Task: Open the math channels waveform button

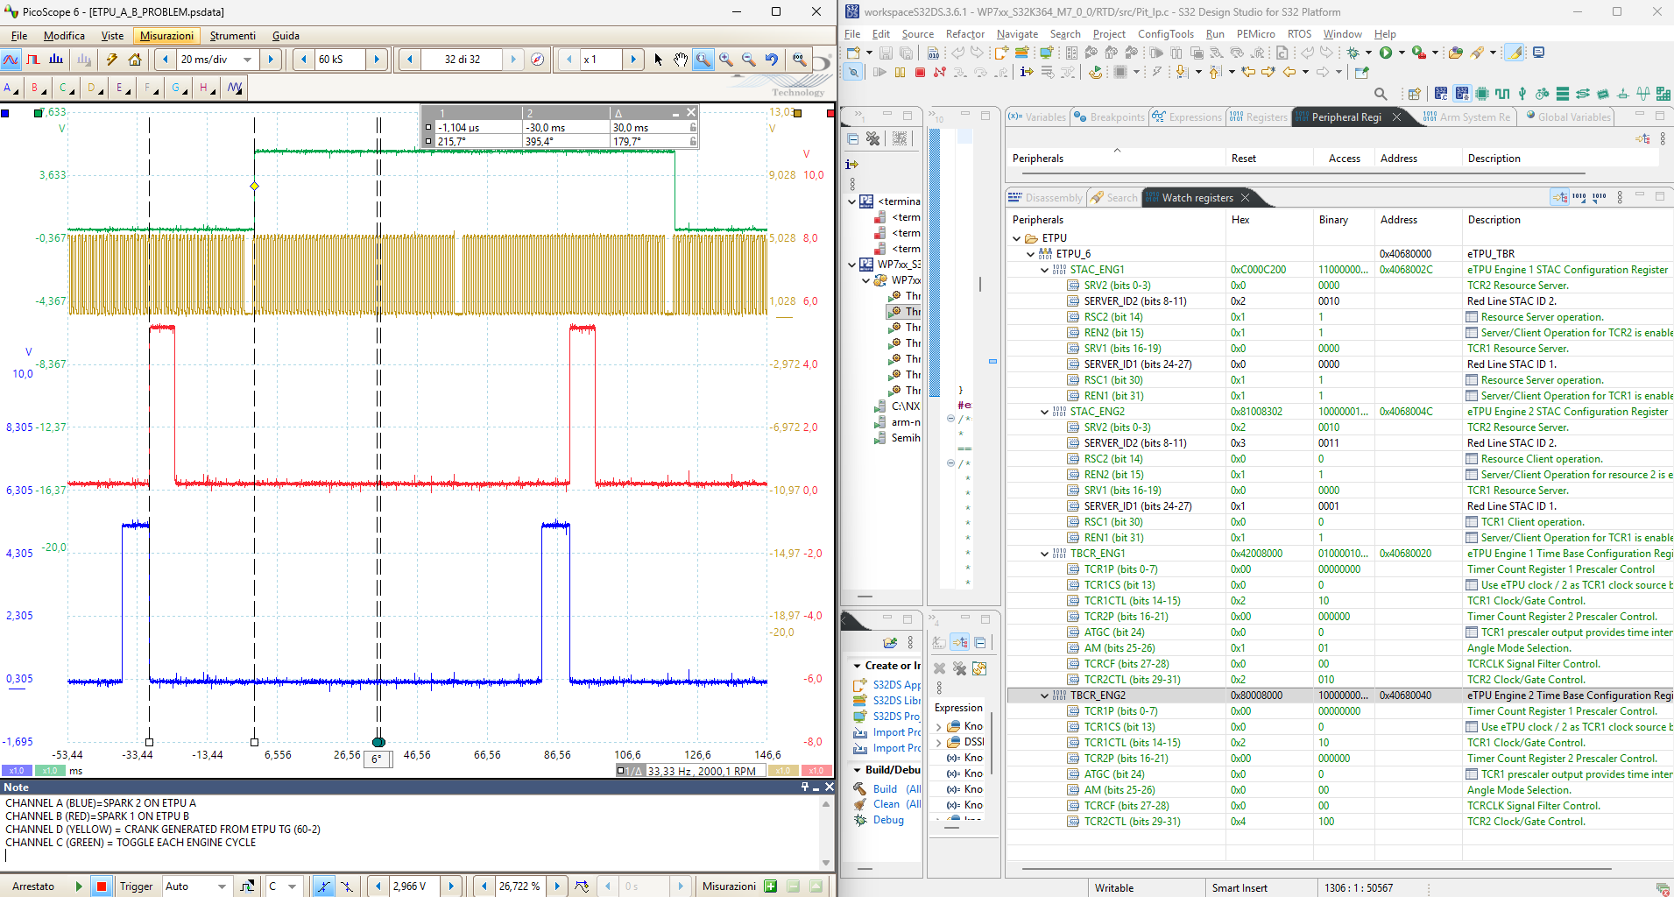Action: coord(235,88)
